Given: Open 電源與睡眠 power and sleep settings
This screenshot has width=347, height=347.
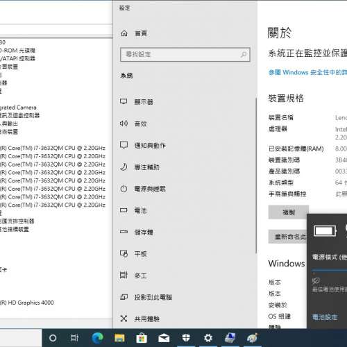Looking at the screenshot, I should tap(143, 189).
